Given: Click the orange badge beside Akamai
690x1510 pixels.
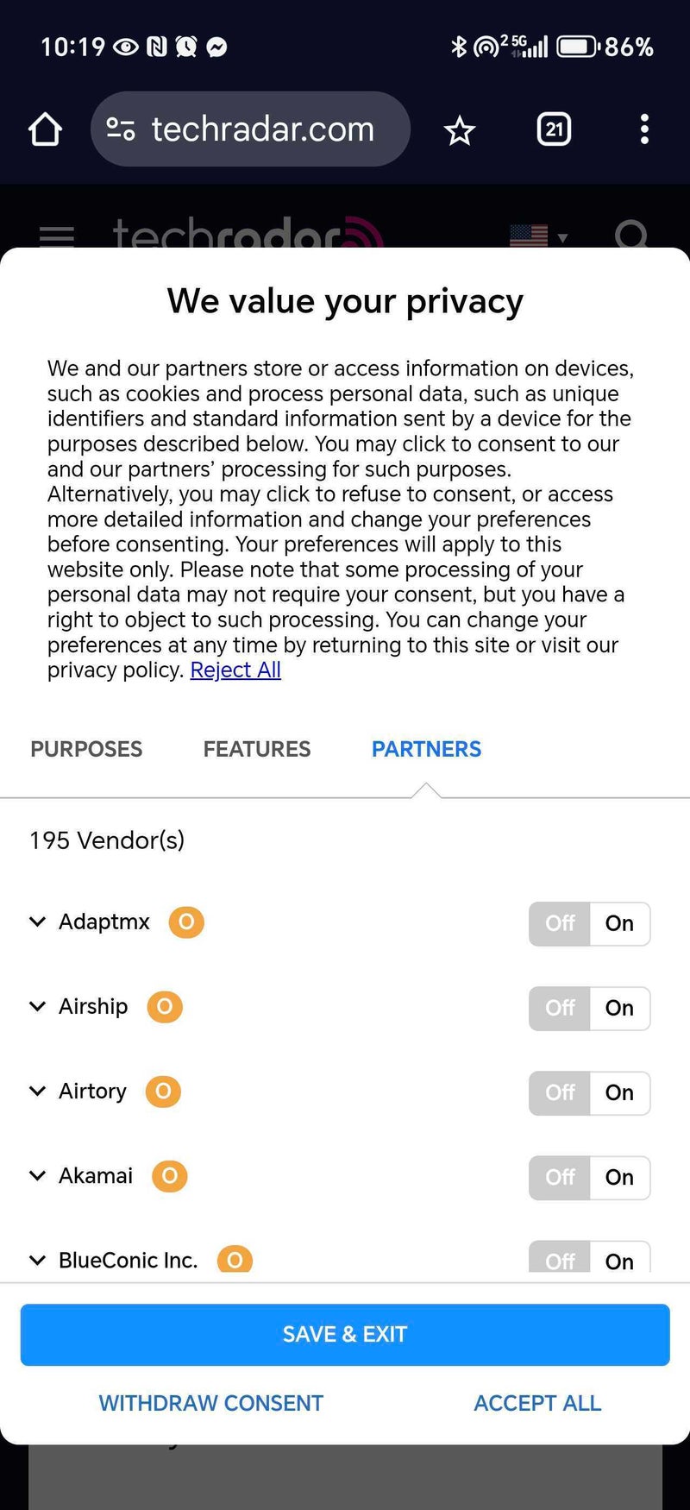Looking at the screenshot, I should (x=170, y=1175).
